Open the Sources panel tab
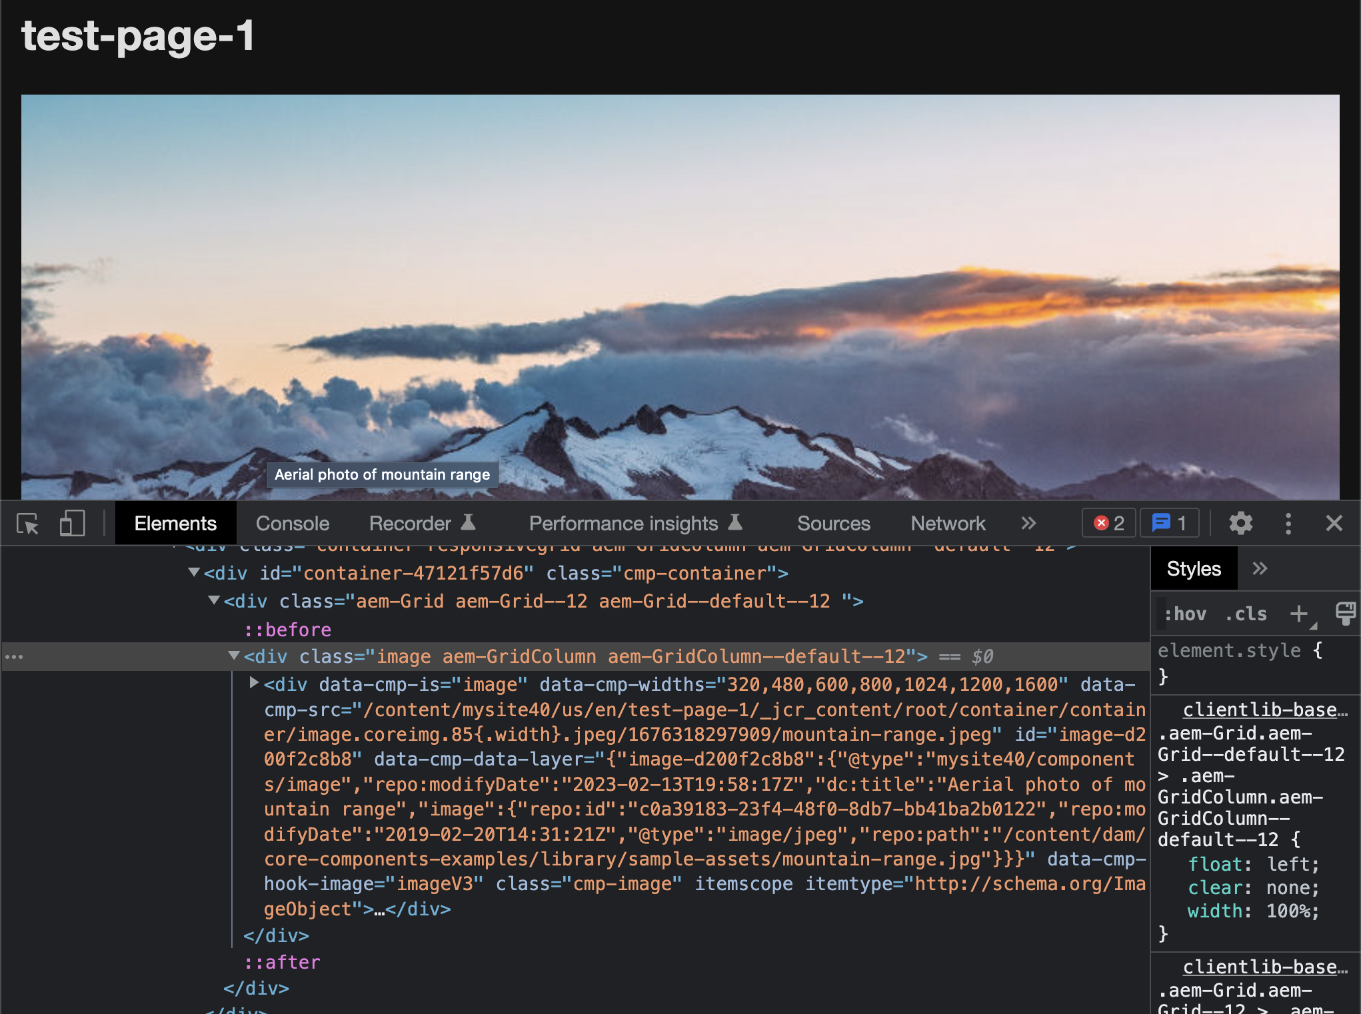 coord(833,523)
